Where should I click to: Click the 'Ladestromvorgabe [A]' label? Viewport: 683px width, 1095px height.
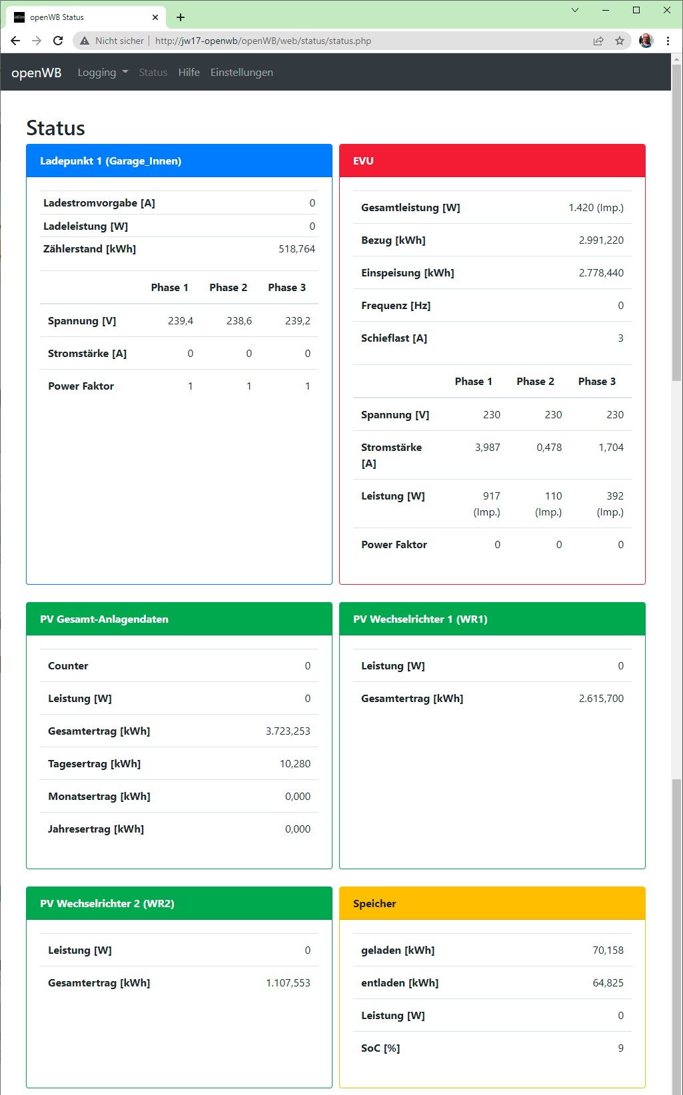(x=99, y=203)
